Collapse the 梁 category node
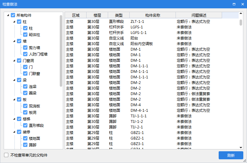Screen dimensions: 247x163 [14, 80]
